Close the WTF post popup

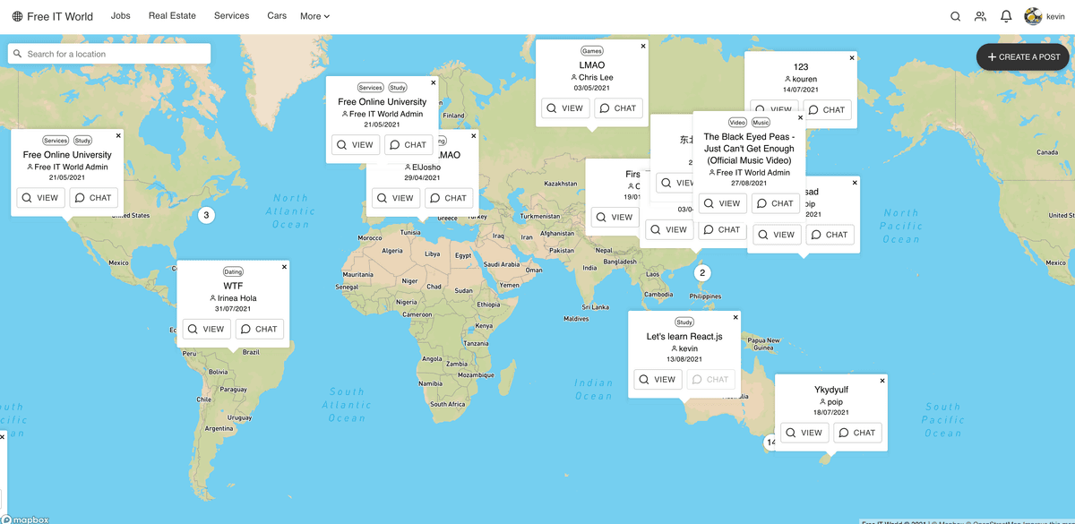pyautogui.click(x=285, y=267)
